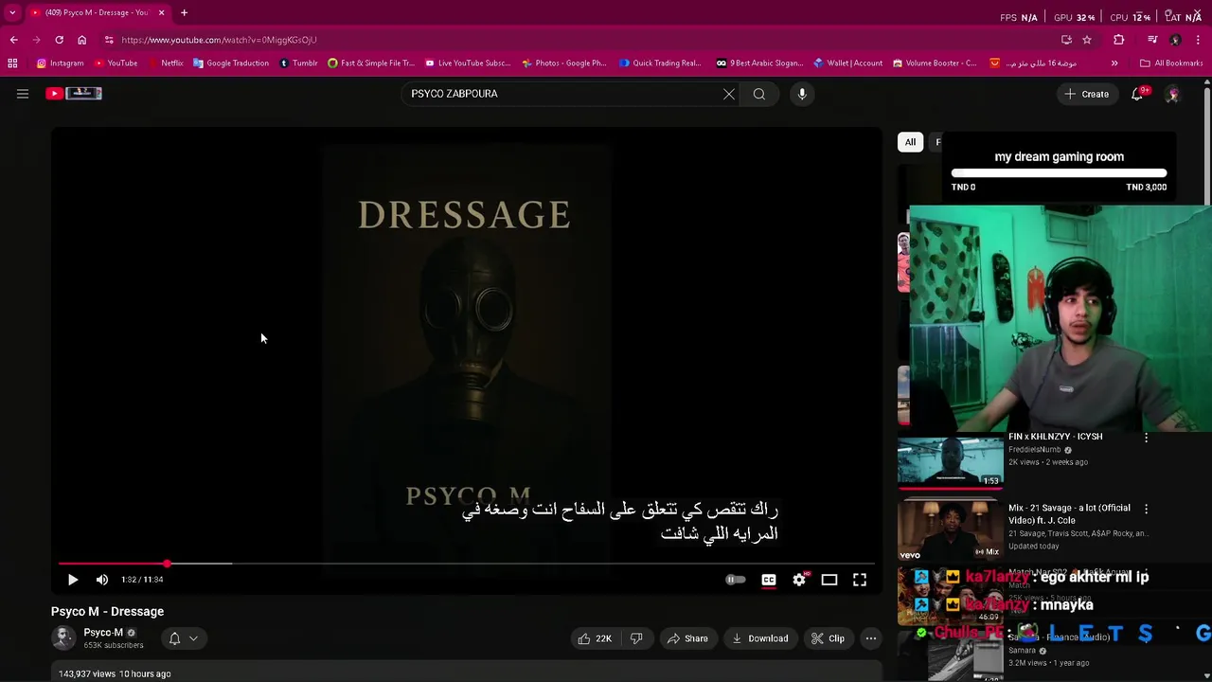Image resolution: width=1212 pixels, height=682 pixels.
Task: Open the Create menu
Action: click(x=1086, y=94)
